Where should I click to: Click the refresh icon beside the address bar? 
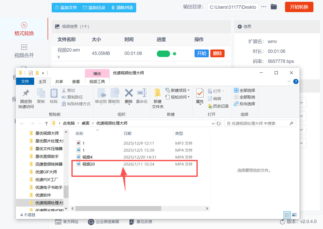(218, 123)
